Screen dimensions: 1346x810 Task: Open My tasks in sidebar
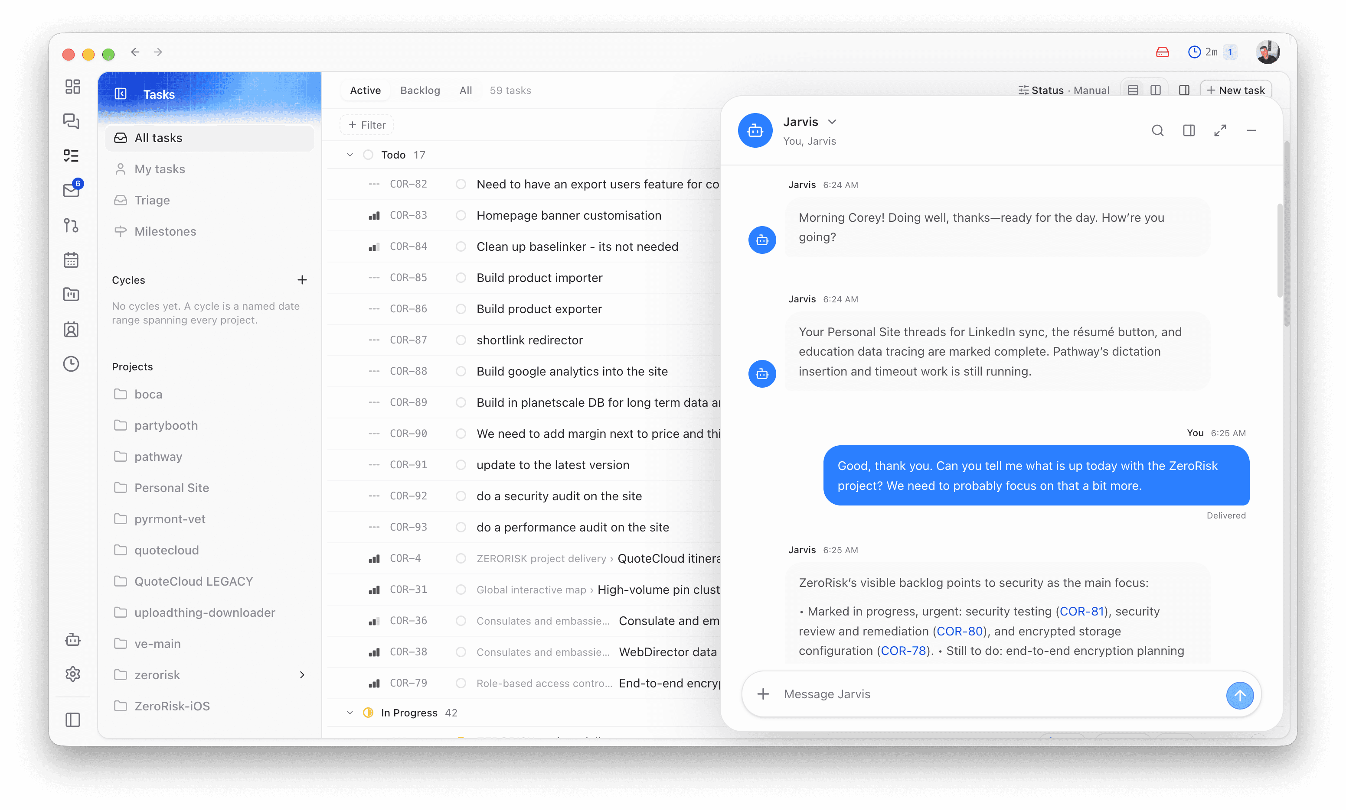pyautogui.click(x=209, y=168)
